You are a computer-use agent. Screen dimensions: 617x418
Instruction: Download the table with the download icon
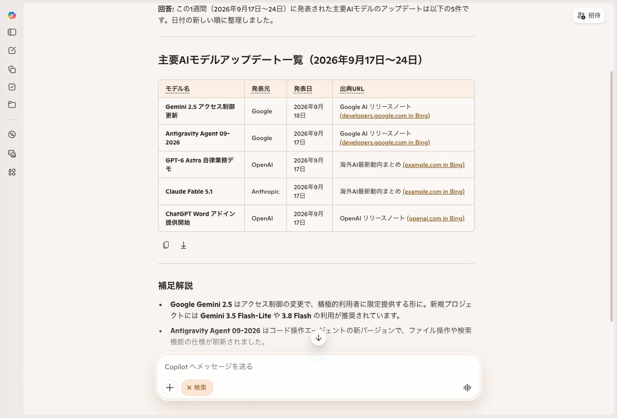click(x=183, y=245)
